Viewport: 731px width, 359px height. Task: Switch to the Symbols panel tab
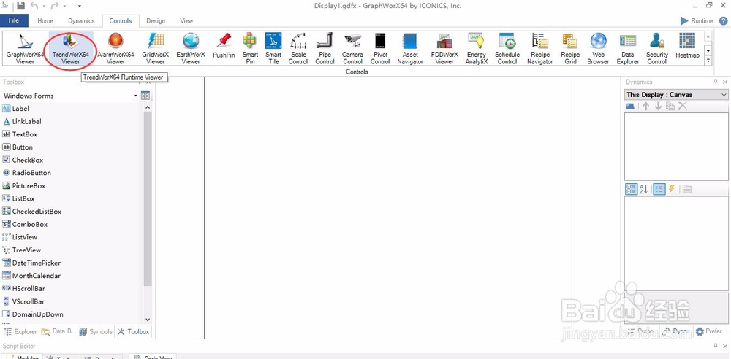pos(96,331)
